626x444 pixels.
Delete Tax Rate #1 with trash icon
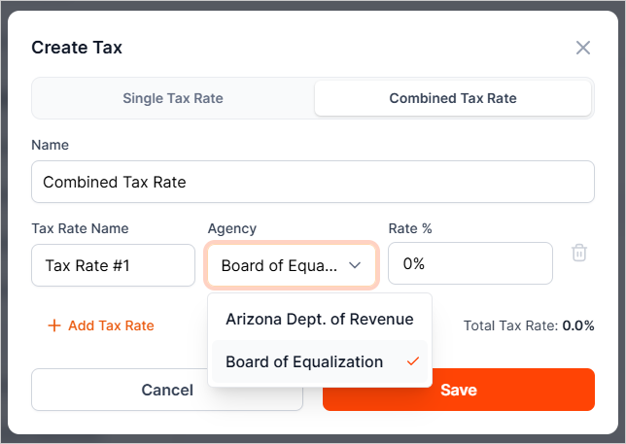[x=579, y=253]
